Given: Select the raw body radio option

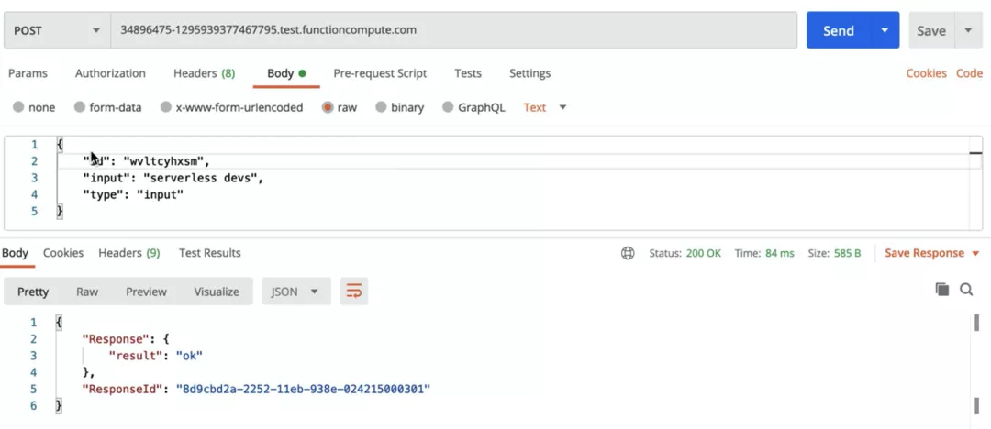Looking at the screenshot, I should point(328,107).
